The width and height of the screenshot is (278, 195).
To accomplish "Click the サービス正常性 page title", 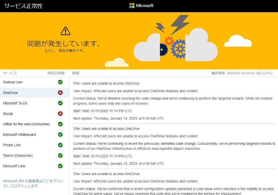I will [23, 6].
